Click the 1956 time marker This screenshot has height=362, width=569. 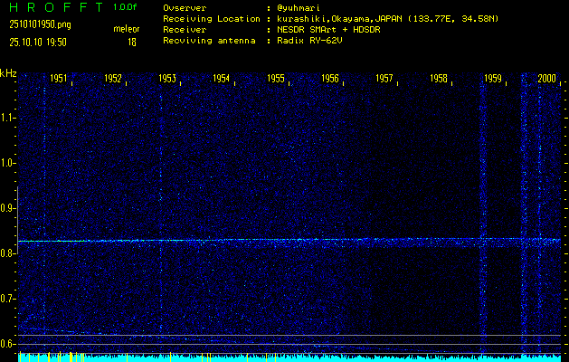coord(330,79)
